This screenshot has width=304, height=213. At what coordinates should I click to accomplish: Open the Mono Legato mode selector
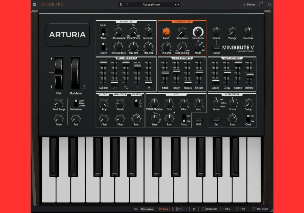pyautogui.click(x=147, y=209)
